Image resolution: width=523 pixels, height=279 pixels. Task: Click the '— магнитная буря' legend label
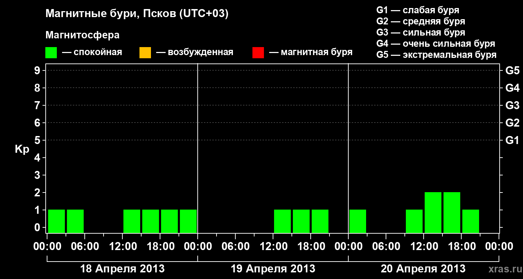pyautogui.click(x=311, y=53)
